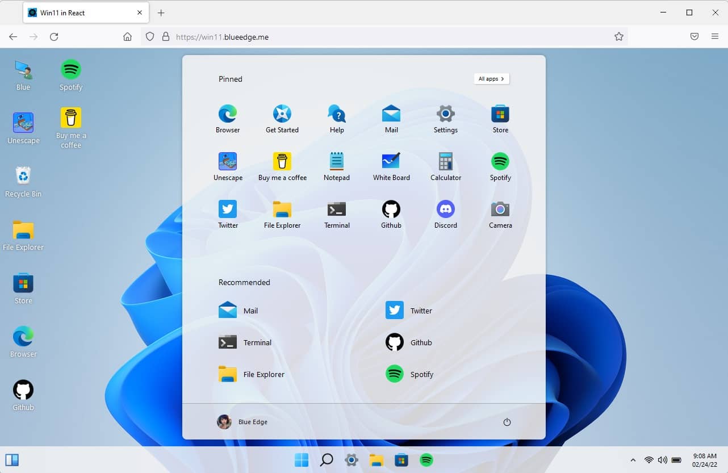Open File Explorer on the taskbar

376,460
